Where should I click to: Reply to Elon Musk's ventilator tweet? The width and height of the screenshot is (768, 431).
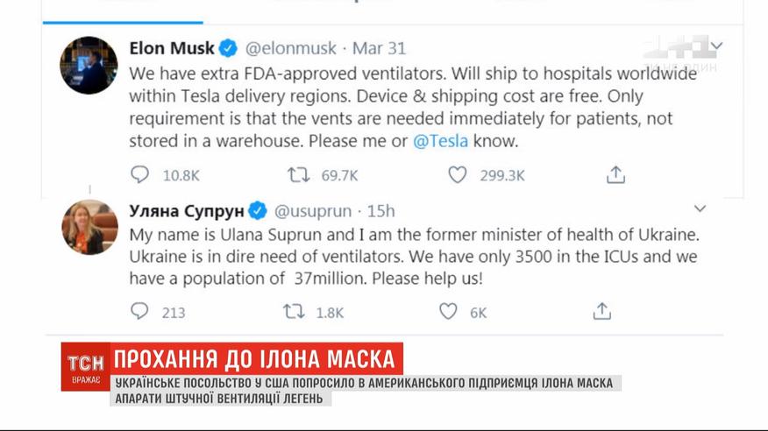click(139, 175)
